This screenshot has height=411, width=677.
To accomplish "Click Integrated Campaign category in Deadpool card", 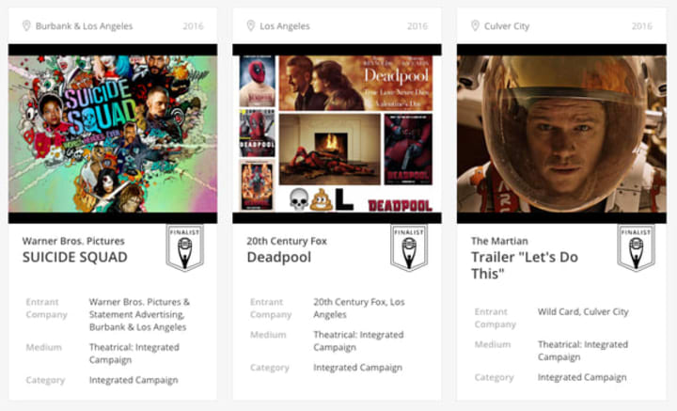I will coord(358,368).
